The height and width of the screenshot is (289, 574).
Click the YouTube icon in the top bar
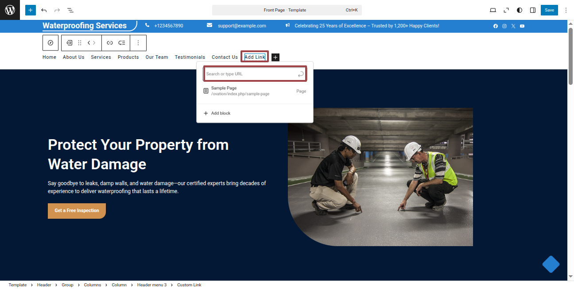click(x=522, y=26)
